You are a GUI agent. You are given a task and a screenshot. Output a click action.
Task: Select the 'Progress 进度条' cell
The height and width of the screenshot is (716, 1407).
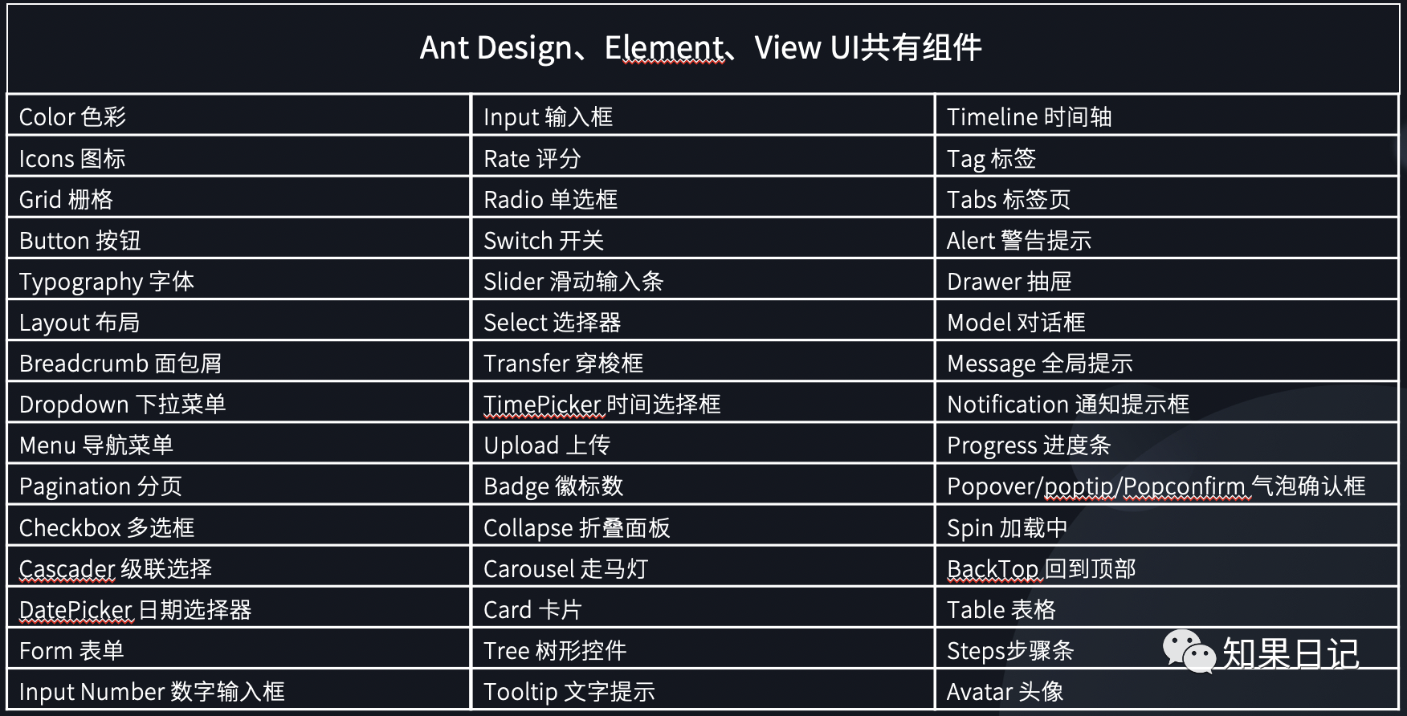1167,445
